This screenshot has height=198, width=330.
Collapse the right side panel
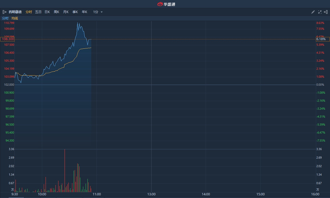326,12
